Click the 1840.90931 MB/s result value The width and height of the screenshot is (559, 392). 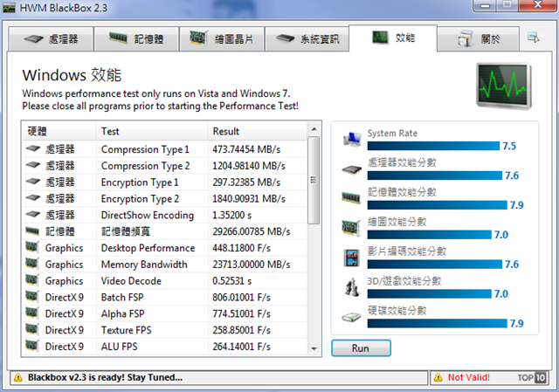click(249, 198)
